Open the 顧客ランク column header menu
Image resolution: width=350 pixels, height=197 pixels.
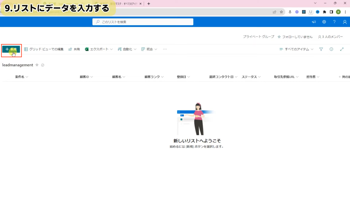click(x=154, y=77)
